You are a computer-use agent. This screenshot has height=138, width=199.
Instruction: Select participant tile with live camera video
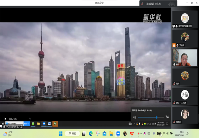point(185,58)
